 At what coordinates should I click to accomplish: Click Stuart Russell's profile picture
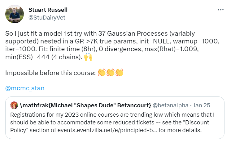[15, 14]
